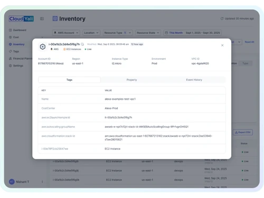The height and width of the screenshot is (198, 264).
Task: Open the Resource State filter dropdown
Action: (148, 33)
